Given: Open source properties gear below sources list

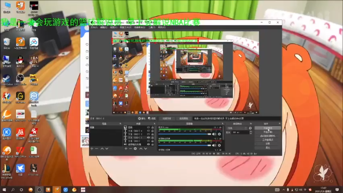Looking at the screenshot, I should (x=135, y=149).
